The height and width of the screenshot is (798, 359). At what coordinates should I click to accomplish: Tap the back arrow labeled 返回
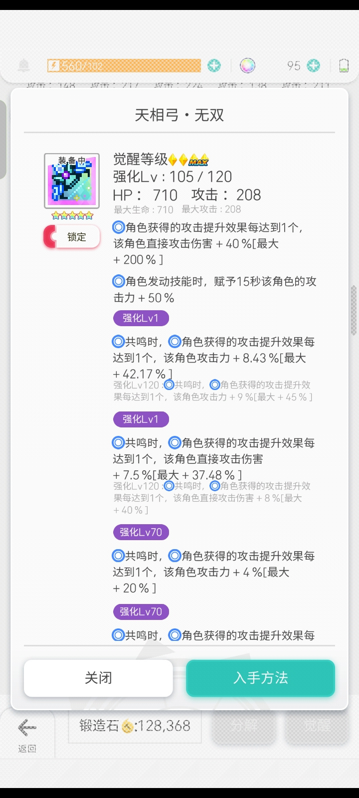point(27,734)
